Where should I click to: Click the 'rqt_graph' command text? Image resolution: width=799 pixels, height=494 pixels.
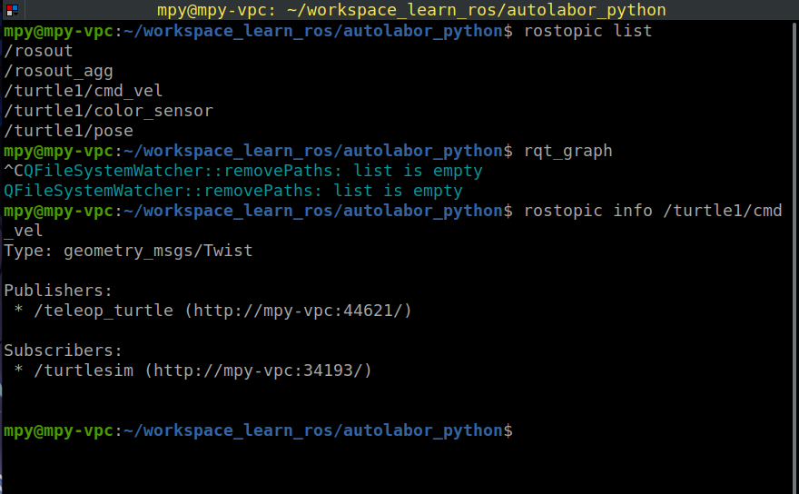coord(567,151)
